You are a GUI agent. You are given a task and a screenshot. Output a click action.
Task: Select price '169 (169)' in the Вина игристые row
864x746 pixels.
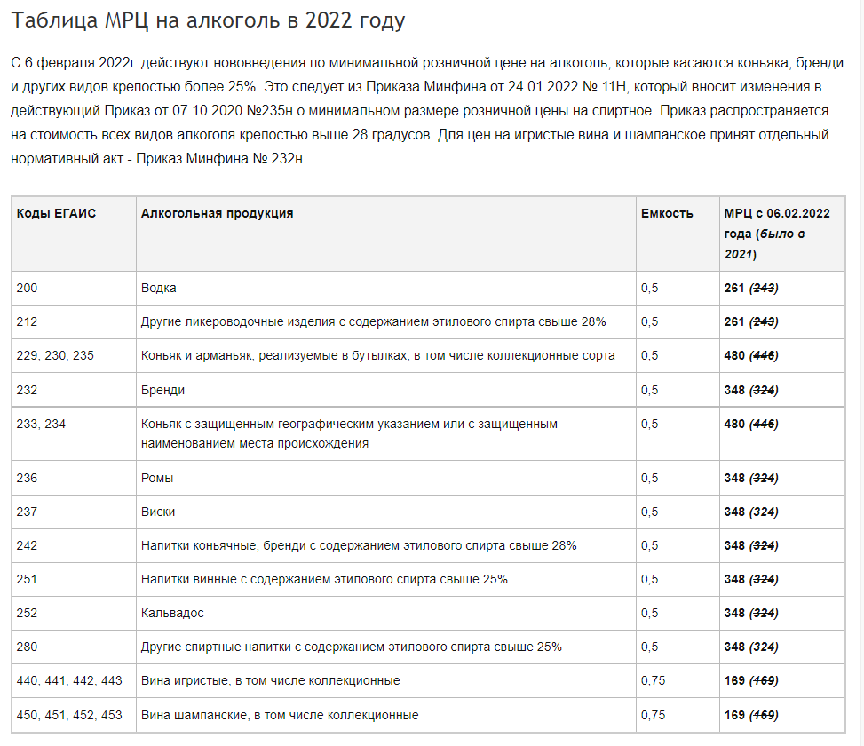[x=782, y=681]
